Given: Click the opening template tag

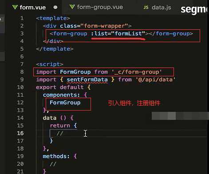Looking at the screenshot, I should click(53, 18).
